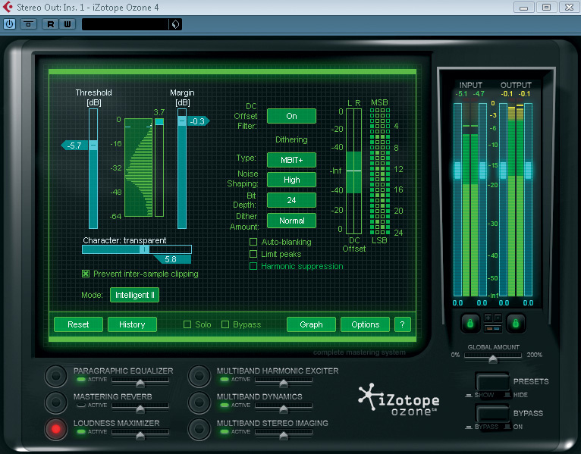Open Dithering Type MBIT+ selector
The height and width of the screenshot is (454, 581).
click(291, 160)
